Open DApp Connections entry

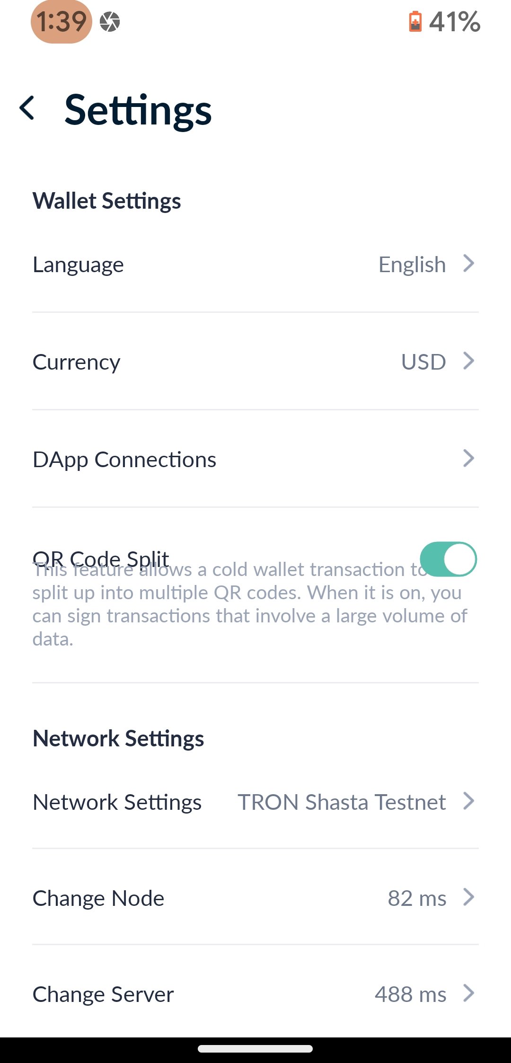click(x=124, y=460)
